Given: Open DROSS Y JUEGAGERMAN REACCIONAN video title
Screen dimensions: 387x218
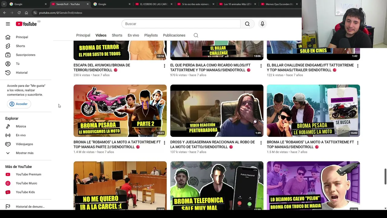Looking at the screenshot, I should coord(213,144).
